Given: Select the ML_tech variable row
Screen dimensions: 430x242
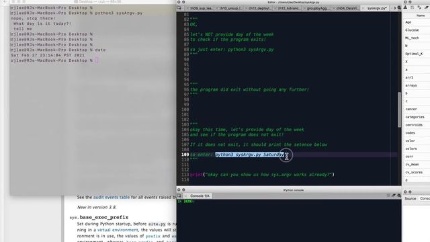Looking at the screenshot, I should [x=417, y=38].
